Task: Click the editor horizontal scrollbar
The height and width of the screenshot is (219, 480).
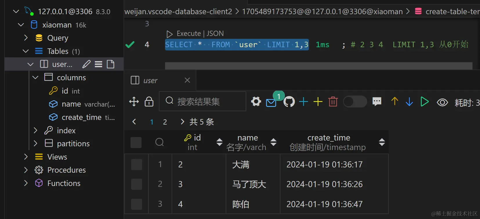Action: click(x=318, y=66)
